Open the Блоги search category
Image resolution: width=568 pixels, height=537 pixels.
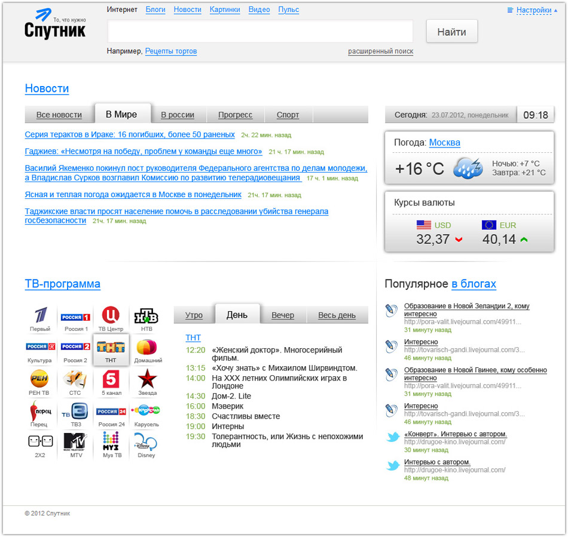[155, 10]
